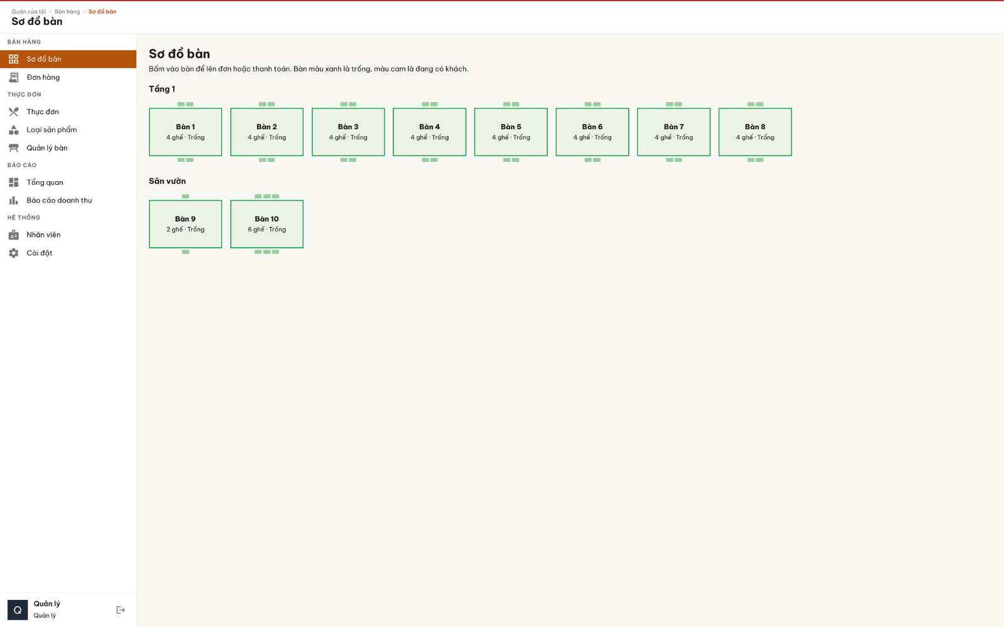Click the Quản lý user name
Image resolution: width=1004 pixels, height=627 pixels.
pyautogui.click(x=47, y=604)
